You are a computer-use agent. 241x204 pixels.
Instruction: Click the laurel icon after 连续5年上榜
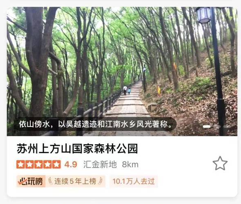coord(100,181)
